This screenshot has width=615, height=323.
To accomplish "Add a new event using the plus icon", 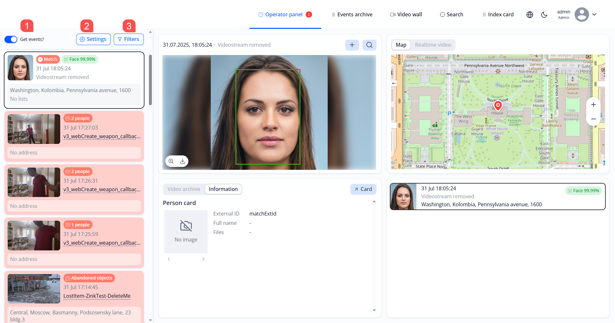I will (x=352, y=45).
